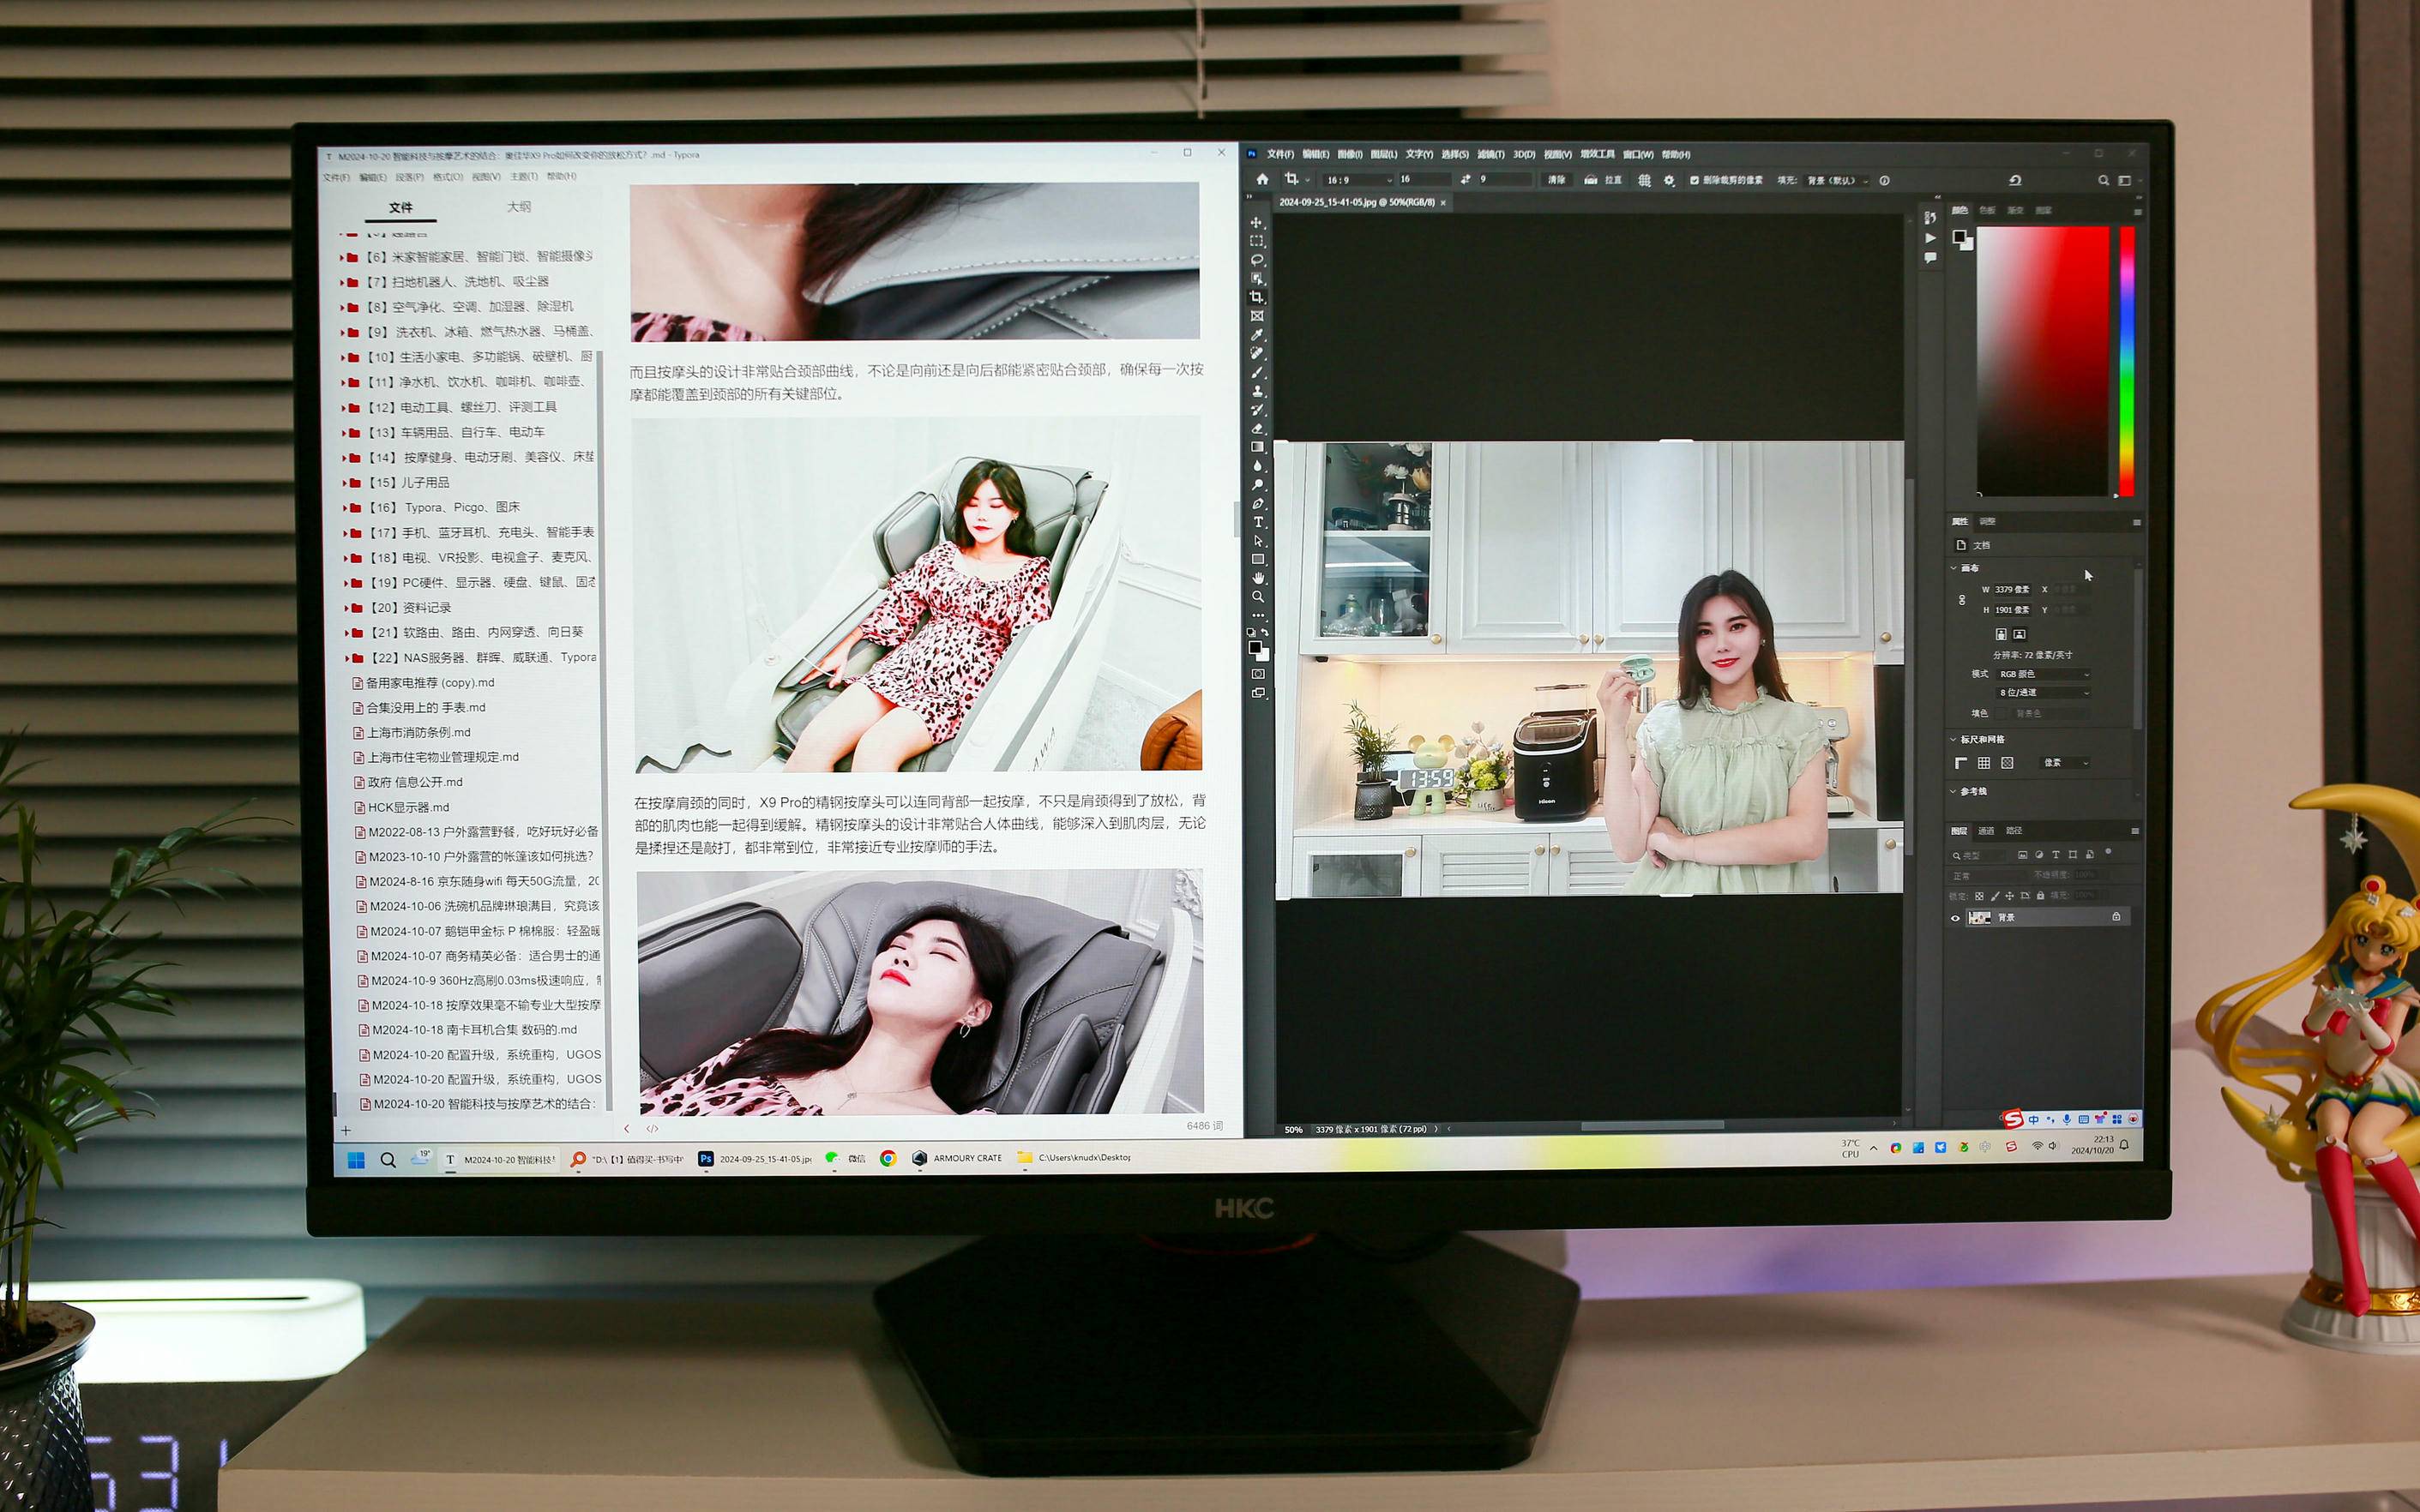Hide the 背景 layer eye icon

pos(1955,918)
